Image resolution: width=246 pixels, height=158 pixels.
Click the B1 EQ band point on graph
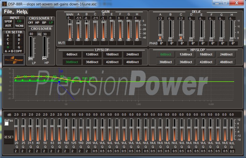coord(15,80)
